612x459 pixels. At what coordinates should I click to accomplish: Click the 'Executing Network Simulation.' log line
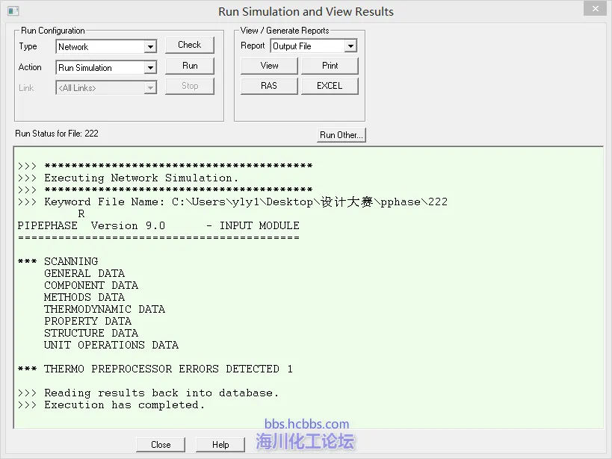[128, 178]
